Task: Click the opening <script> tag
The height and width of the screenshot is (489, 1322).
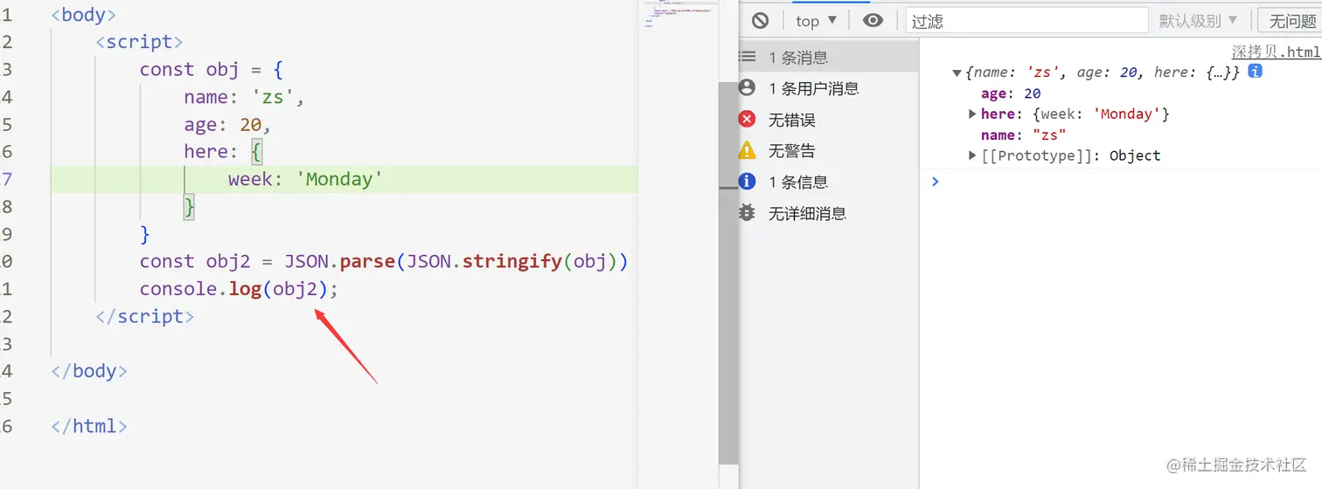Action: coord(139,42)
